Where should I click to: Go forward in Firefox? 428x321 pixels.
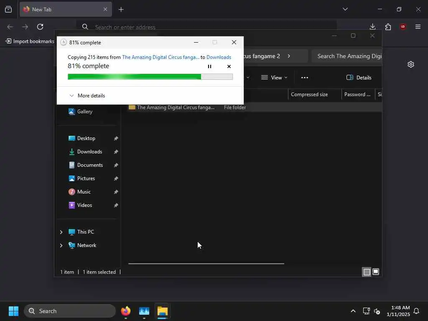25,27
